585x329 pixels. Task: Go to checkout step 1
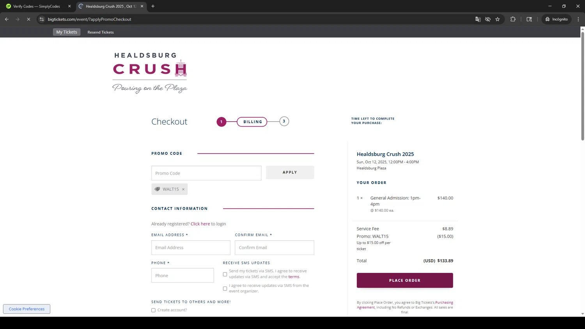point(222,122)
